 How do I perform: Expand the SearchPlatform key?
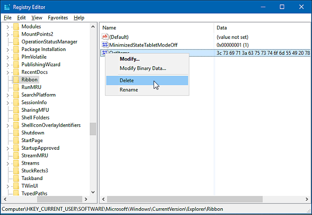(8, 96)
